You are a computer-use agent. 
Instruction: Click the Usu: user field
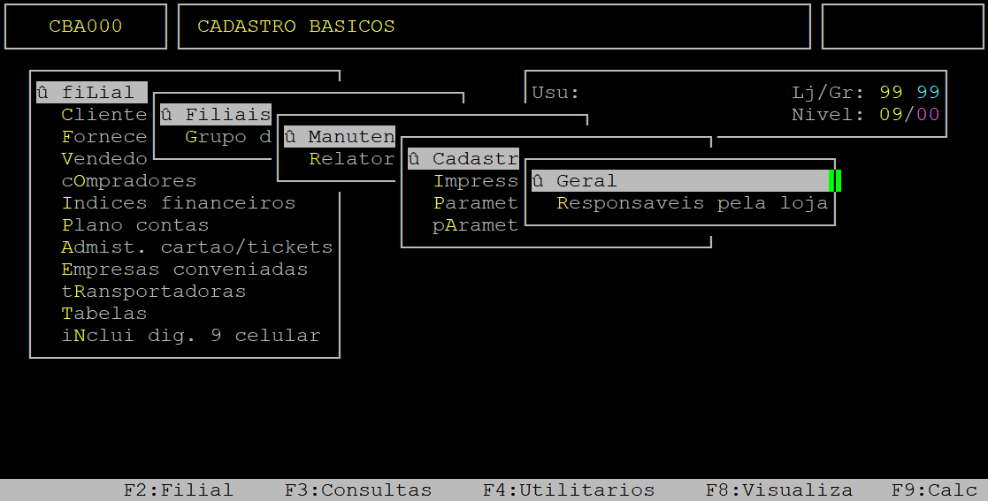(x=555, y=93)
